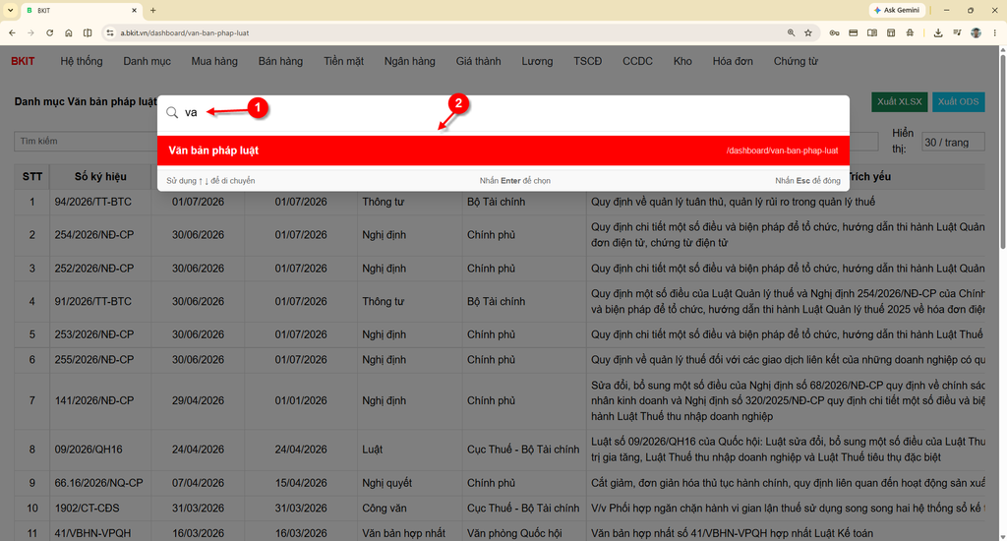Close the BKIT browser tab
This screenshot has width=1007, height=541.
point(134,10)
